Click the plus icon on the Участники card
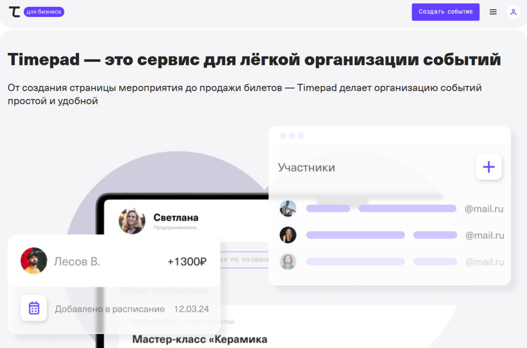 pyautogui.click(x=488, y=167)
